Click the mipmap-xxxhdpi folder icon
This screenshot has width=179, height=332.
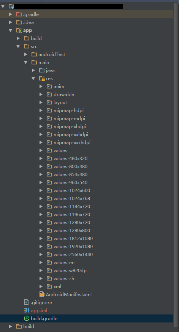pyautogui.click(x=49, y=142)
